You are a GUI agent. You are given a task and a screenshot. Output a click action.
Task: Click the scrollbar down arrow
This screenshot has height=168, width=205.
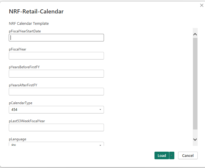pos(195,140)
